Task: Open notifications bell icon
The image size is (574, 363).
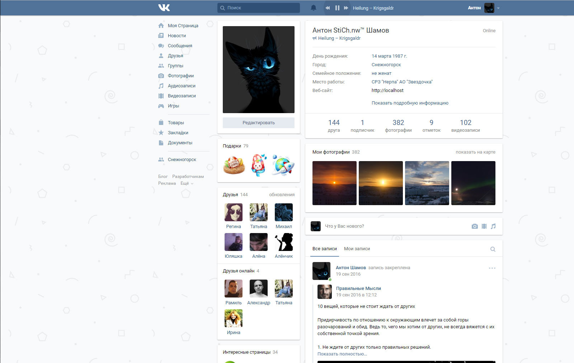Action: coord(314,8)
